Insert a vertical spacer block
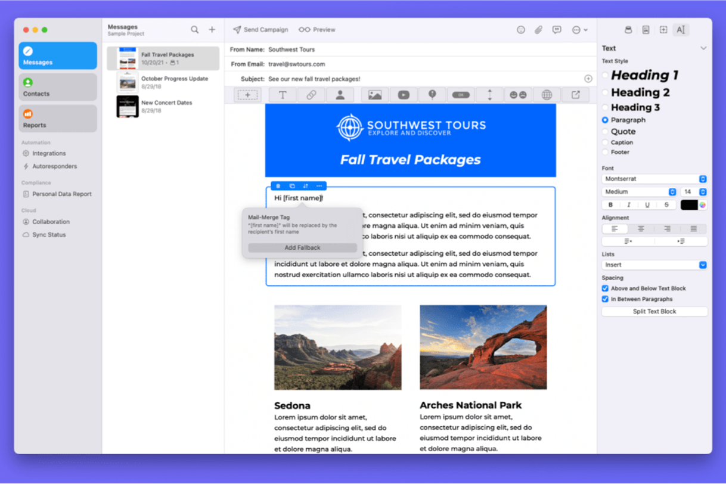This screenshot has height=484, width=726. pos(489,95)
